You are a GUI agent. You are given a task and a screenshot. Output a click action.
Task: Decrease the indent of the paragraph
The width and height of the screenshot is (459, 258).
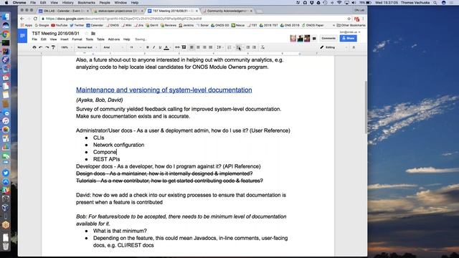point(248,47)
